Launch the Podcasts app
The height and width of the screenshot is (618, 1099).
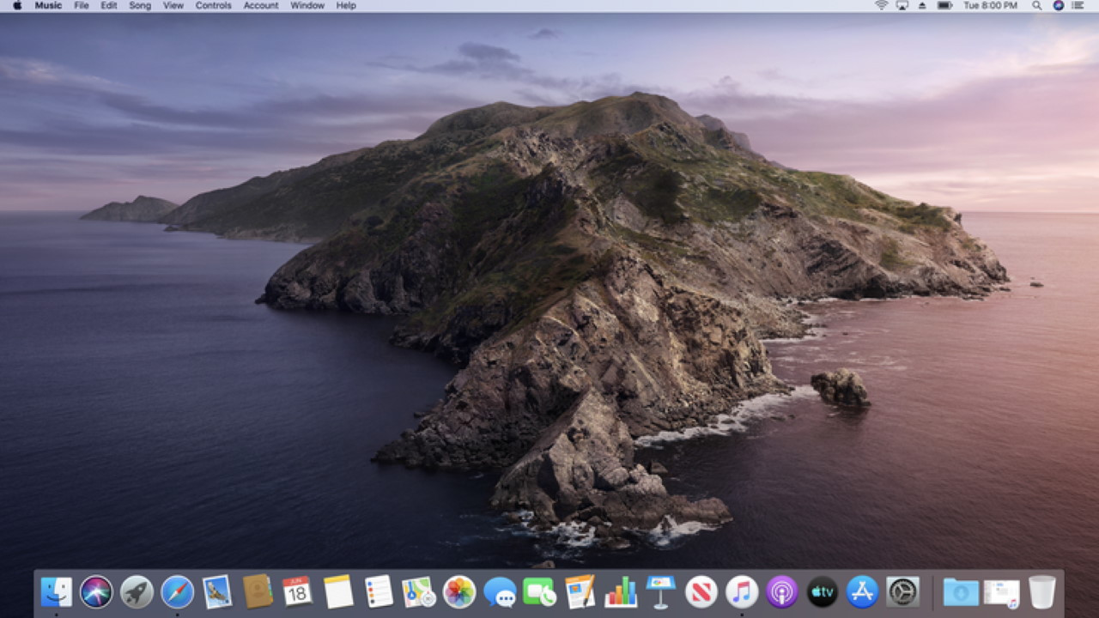tap(781, 591)
